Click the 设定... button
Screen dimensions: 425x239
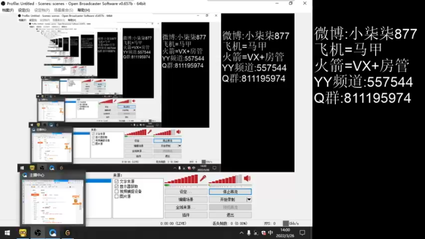[x=186, y=192]
